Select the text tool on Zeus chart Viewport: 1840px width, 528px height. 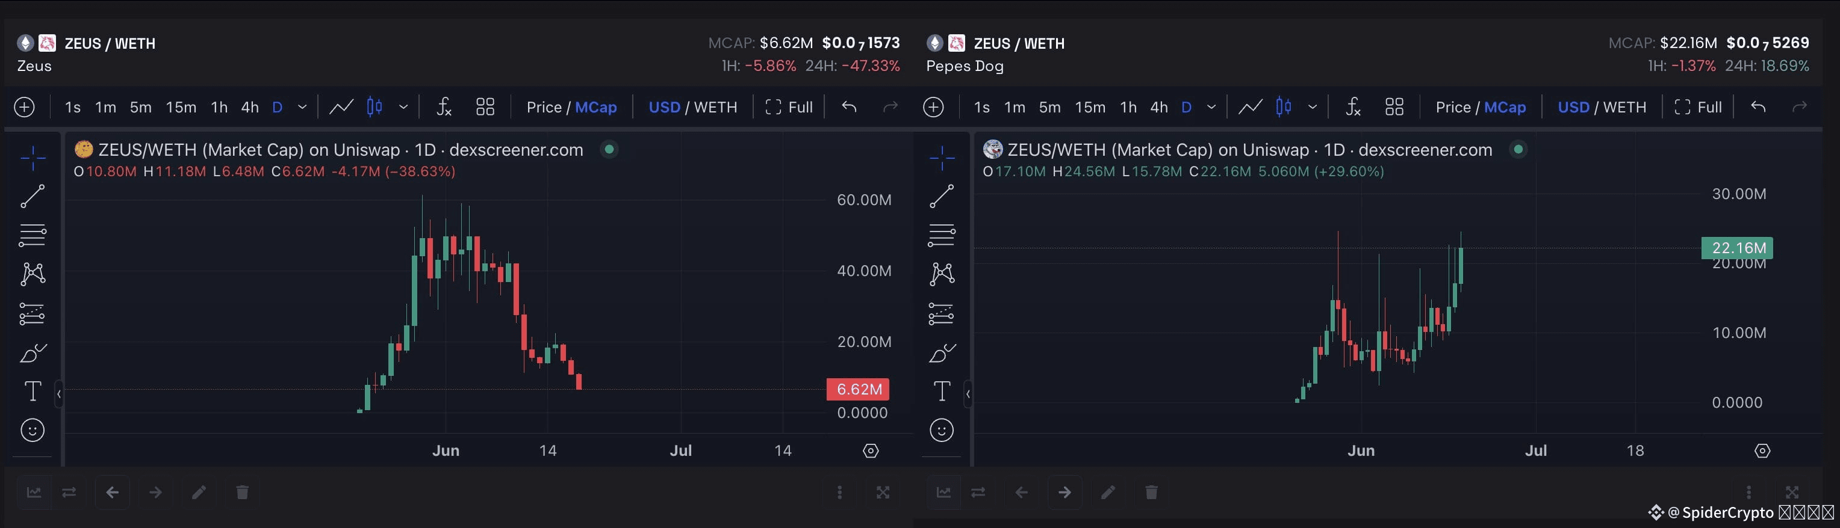point(33,391)
